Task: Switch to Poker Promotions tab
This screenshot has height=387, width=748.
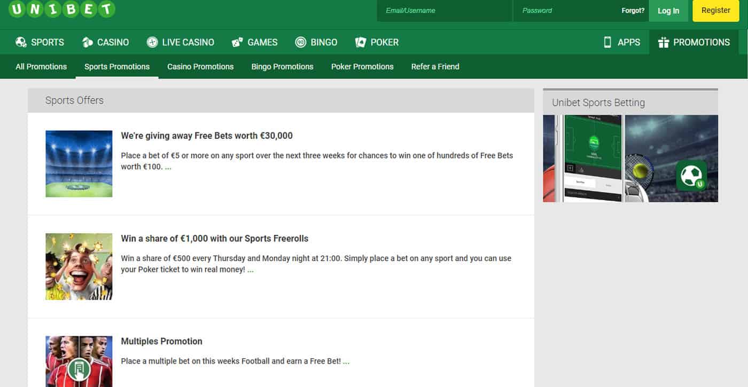Action: 362,67
